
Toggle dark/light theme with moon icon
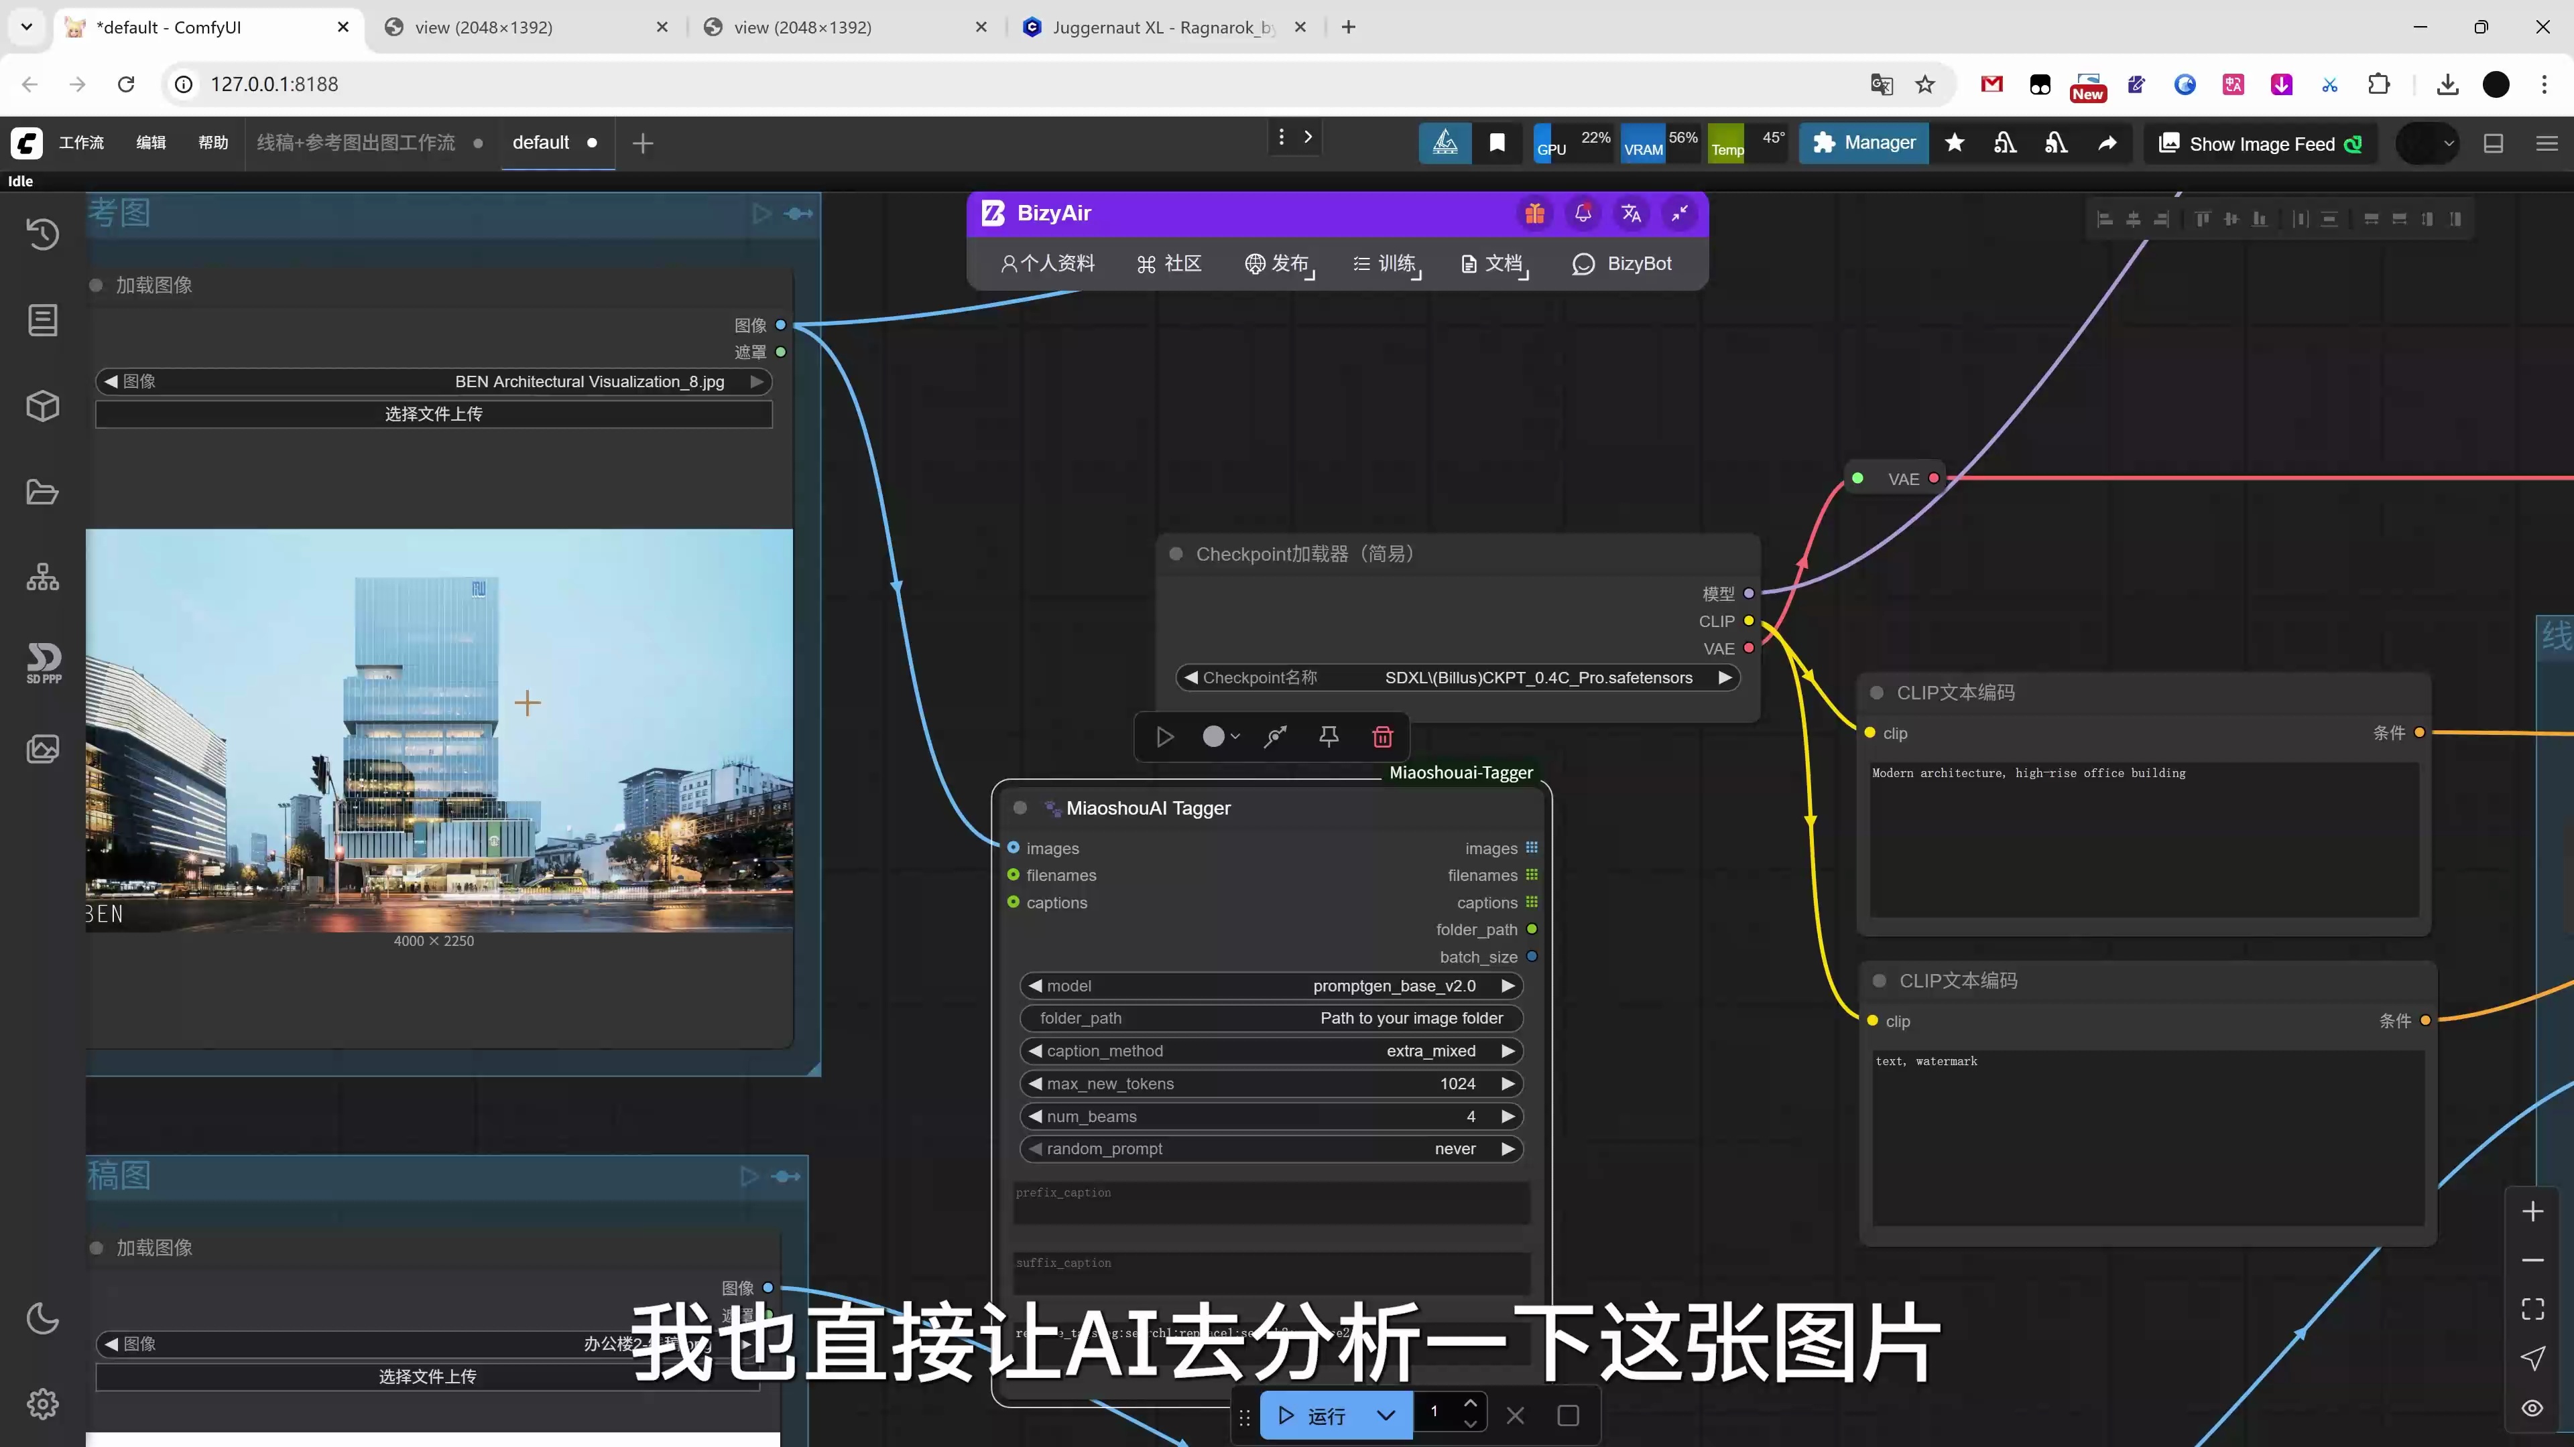pyautogui.click(x=43, y=1318)
